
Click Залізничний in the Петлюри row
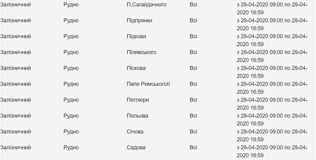16,100
